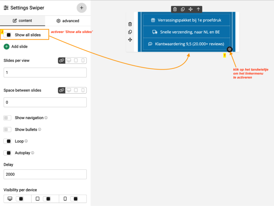Enable the Show navigation switch
The width and height of the screenshot is (274, 206).
7,118
